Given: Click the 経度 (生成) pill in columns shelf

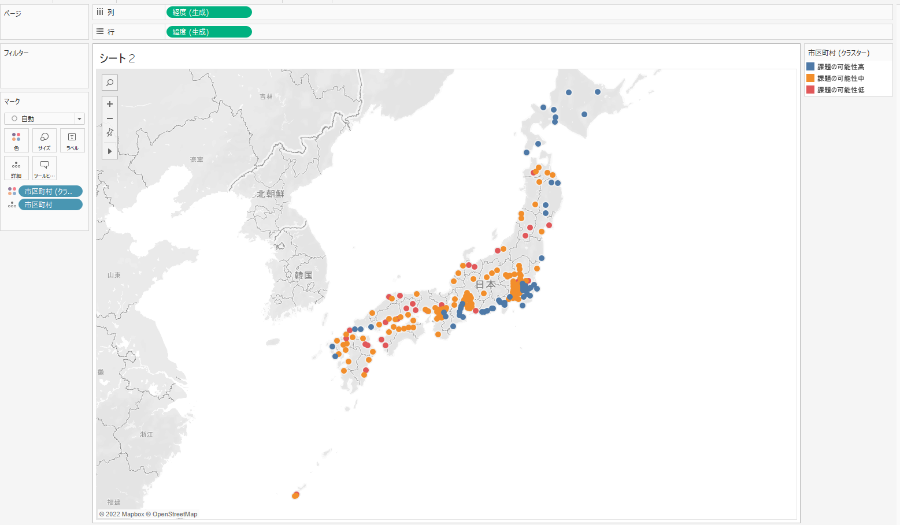Looking at the screenshot, I should (x=209, y=12).
